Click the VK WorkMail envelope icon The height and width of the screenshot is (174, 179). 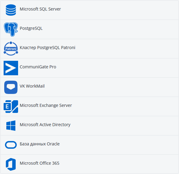11,87
